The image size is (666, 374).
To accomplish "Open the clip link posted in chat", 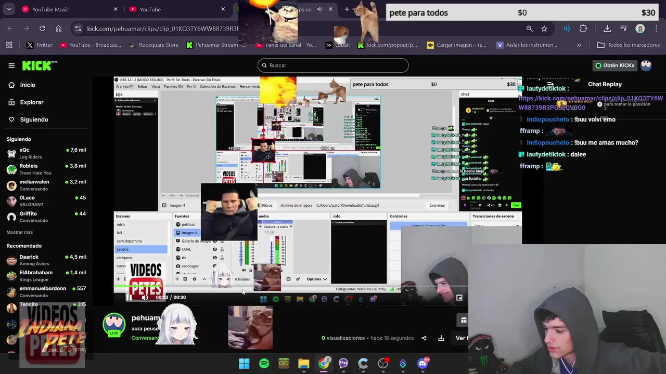I will tap(591, 103).
